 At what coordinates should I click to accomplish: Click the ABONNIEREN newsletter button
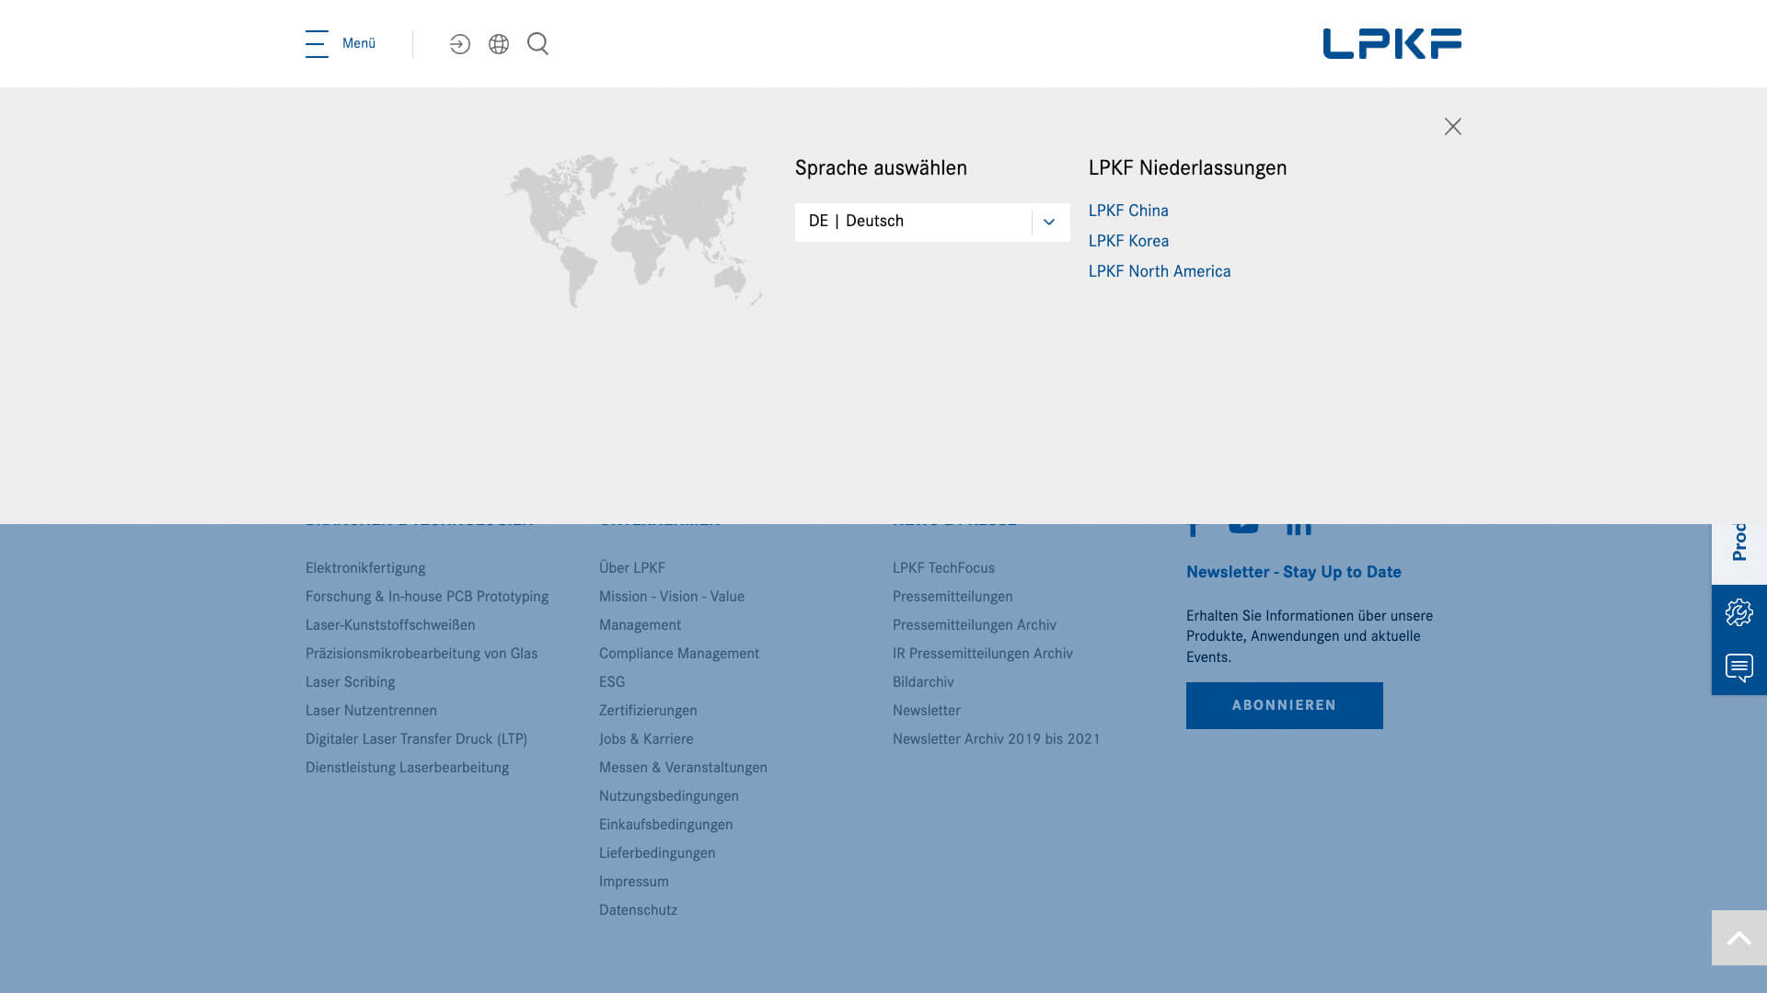[x=1284, y=705]
